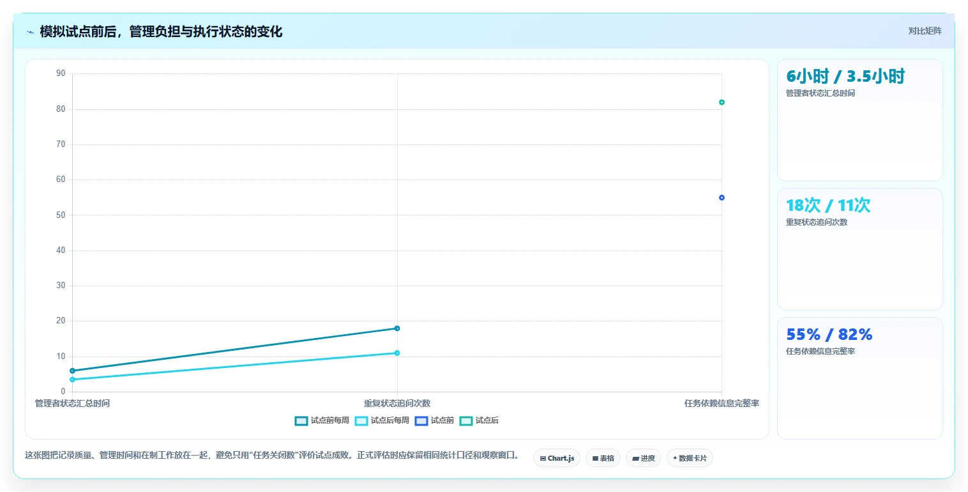This screenshot has width=968, height=492.
Task: Click the 表格 tag pill
Action: click(603, 458)
